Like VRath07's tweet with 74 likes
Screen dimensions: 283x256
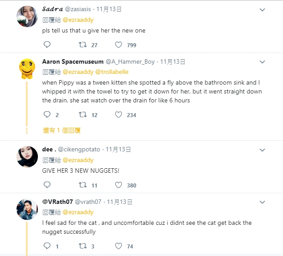coord(119,246)
